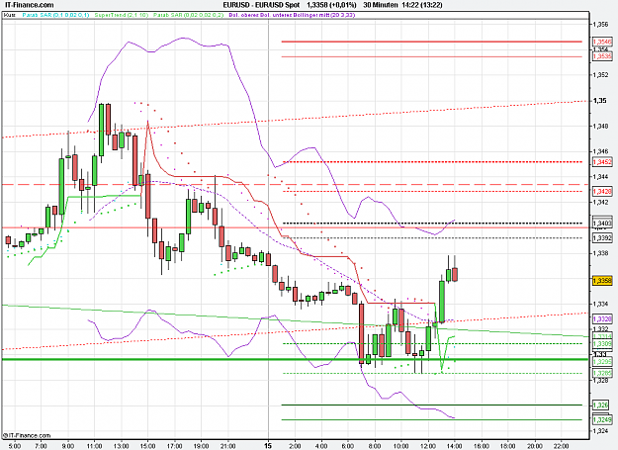
Task: Click the red 1,3428 price label
Action: (602, 191)
